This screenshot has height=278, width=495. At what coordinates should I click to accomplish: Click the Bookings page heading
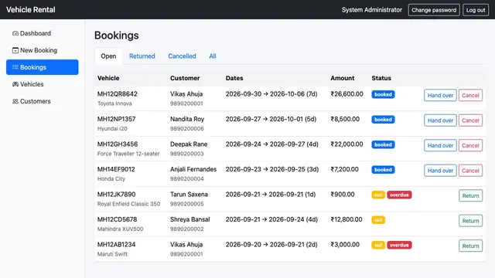pyautogui.click(x=117, y=36)
